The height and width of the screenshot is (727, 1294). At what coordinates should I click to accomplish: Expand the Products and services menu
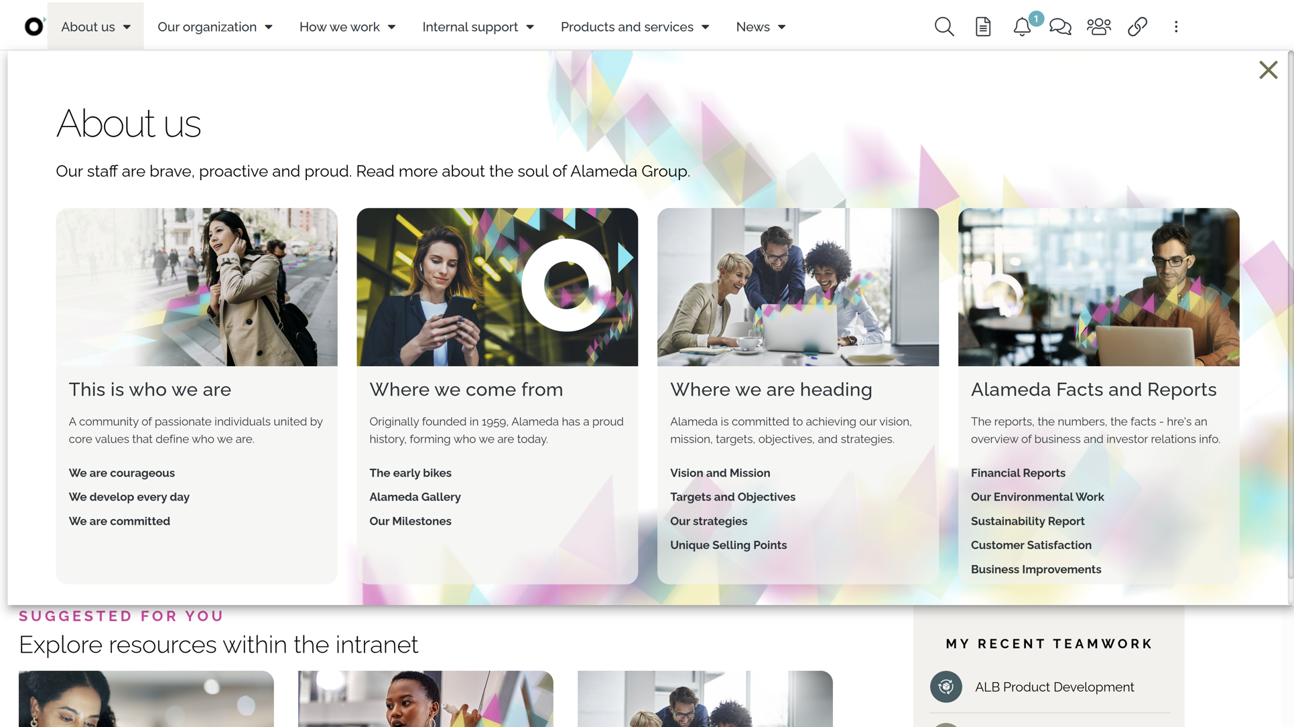pyautogui.click(x=635, y=27)
